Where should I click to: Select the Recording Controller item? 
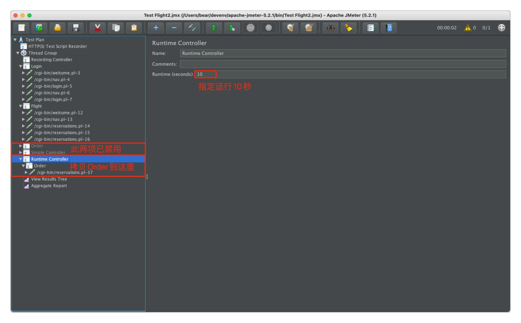pos(52,60)
